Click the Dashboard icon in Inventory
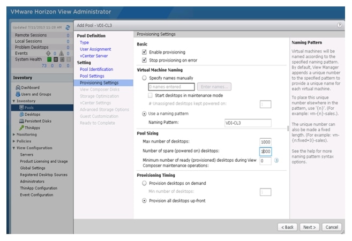Viewport: 352px width, 241px height. coord(18,87)
